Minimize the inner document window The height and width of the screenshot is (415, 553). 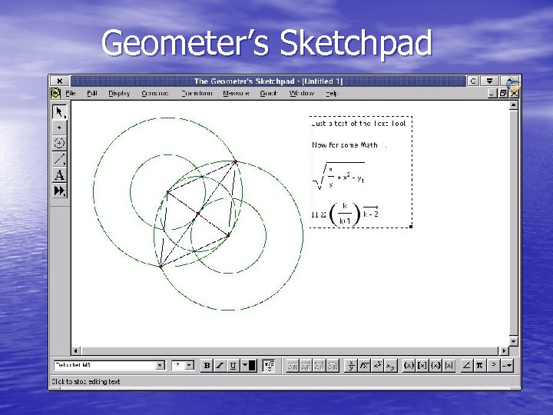[492, 94]
